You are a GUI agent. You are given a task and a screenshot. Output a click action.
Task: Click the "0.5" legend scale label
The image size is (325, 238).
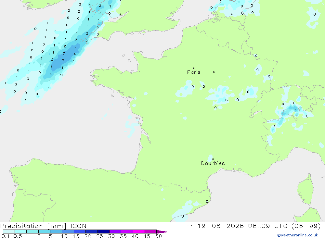[x=18, y=236]
